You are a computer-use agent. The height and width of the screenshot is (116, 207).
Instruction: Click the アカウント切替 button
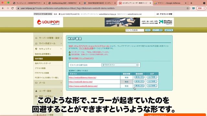164,14
